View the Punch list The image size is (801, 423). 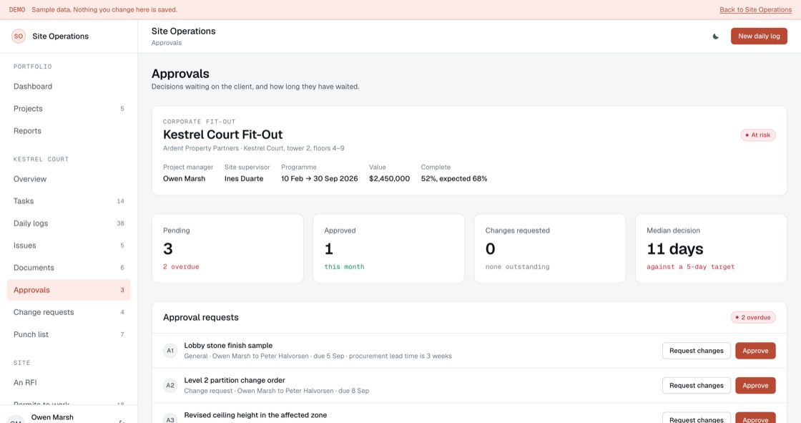[x=69, y=334]
